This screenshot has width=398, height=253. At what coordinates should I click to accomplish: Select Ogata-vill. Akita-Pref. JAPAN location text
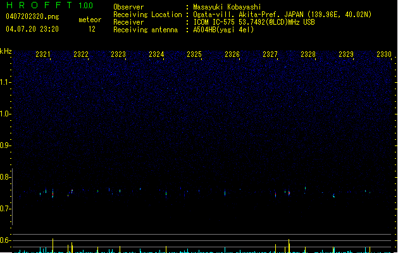pos(282,15)
